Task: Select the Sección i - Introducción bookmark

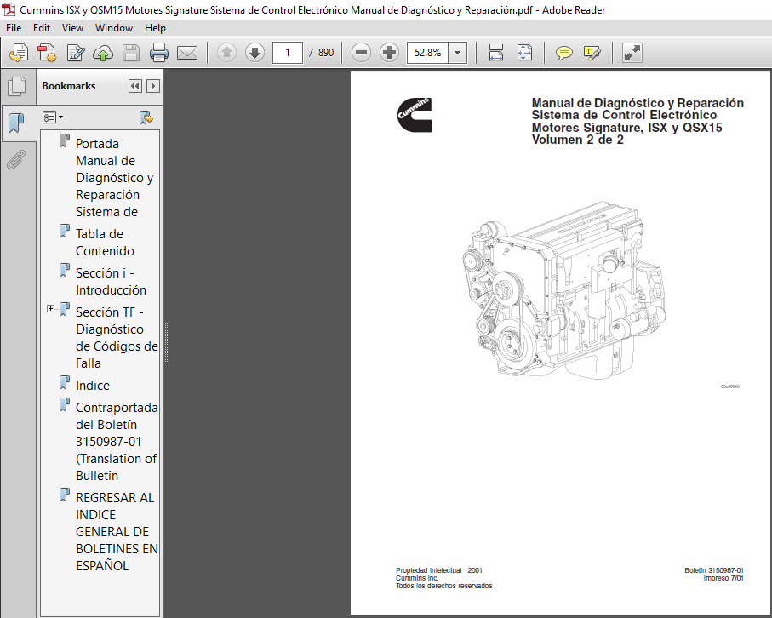Action: 111,281
